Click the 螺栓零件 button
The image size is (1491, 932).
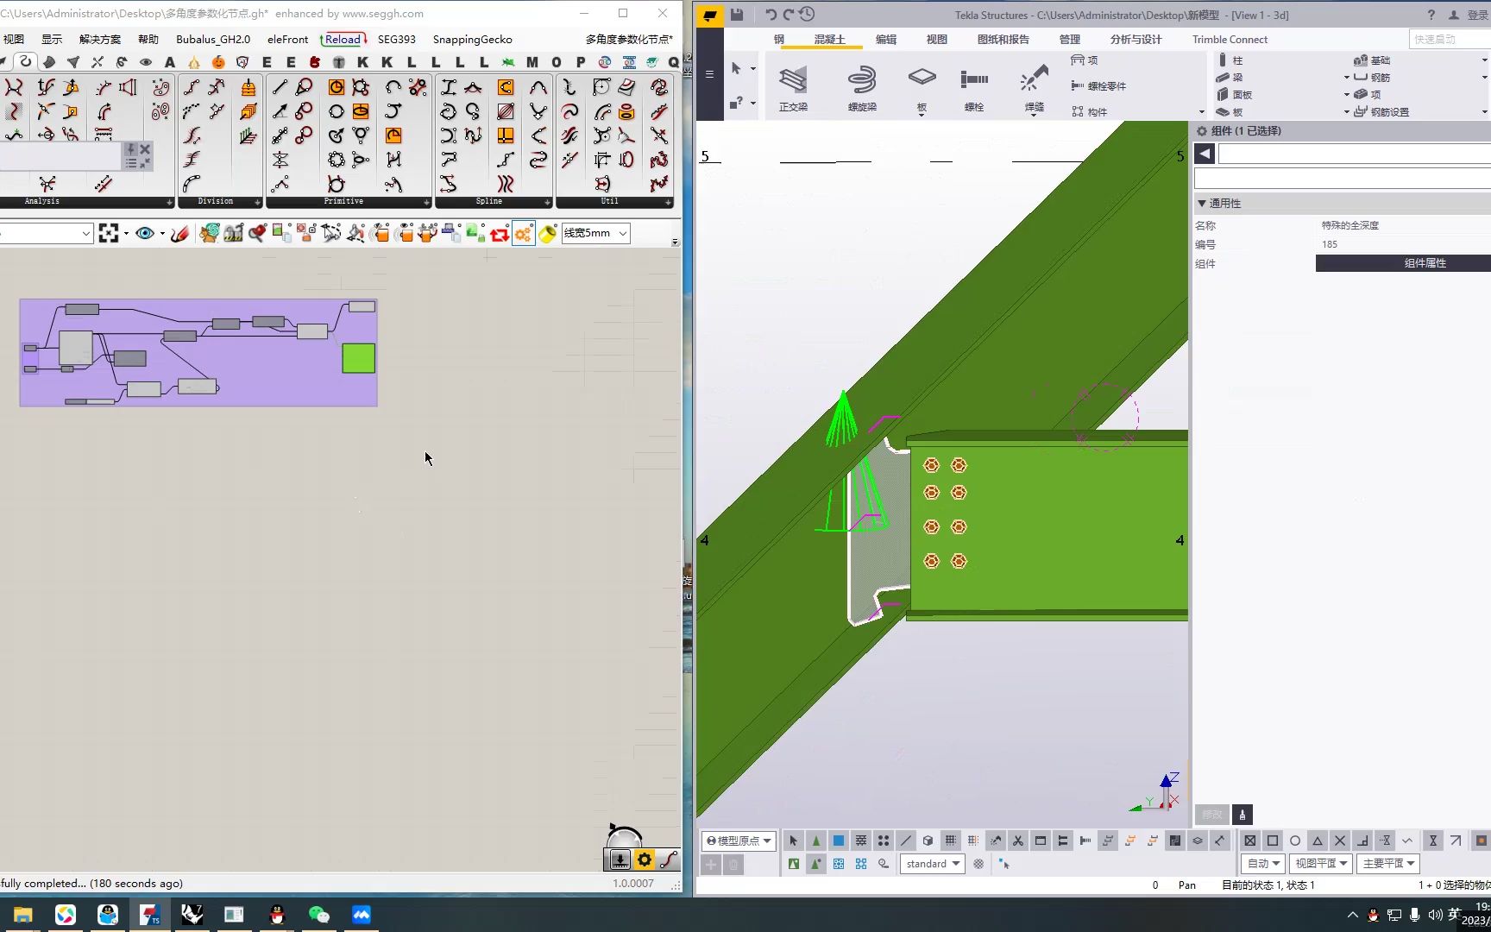pyautogui.click(x=1098, y=86)
